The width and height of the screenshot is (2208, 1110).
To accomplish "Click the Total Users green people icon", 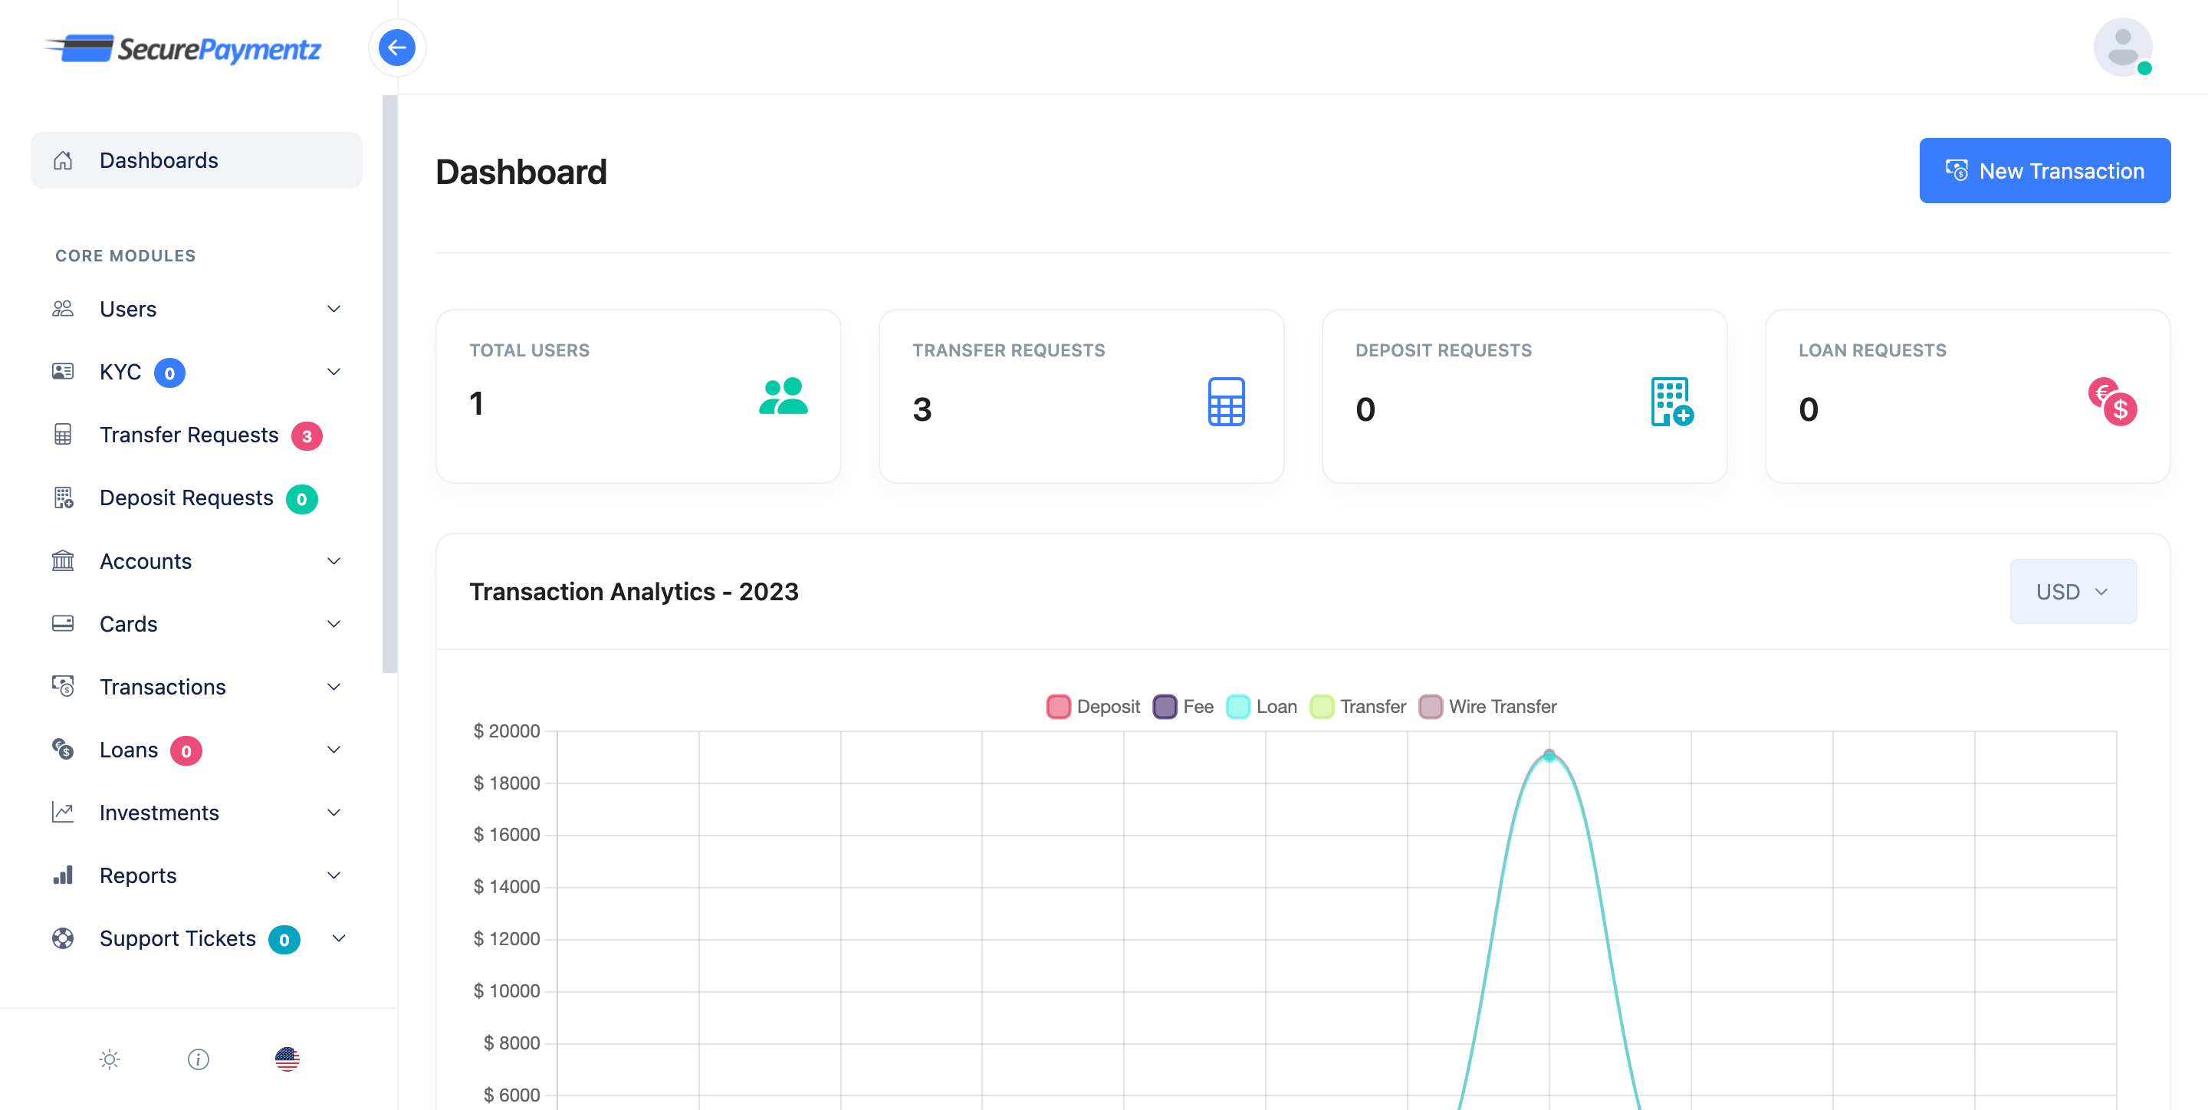I will click(783, 397).
